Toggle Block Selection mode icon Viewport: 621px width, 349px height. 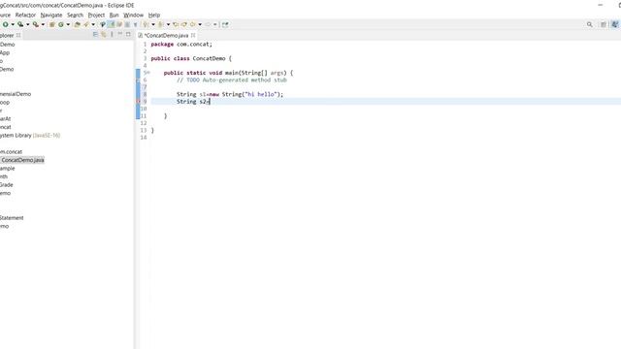[127, 24]
